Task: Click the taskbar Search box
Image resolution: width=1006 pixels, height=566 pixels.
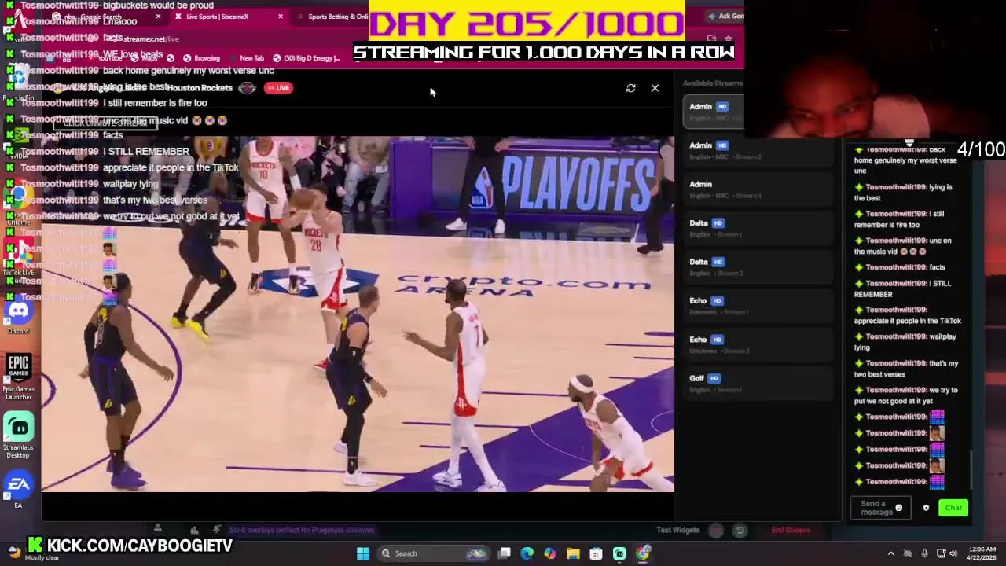Action: pyautogui.click(x=433, y=553)
